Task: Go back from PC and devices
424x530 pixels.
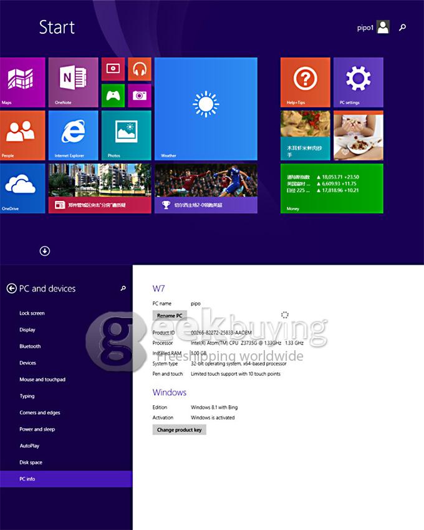Action: coord(11,288)
